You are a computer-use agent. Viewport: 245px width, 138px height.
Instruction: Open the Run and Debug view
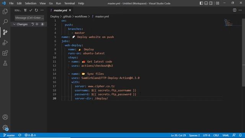(x=5, y=43)
